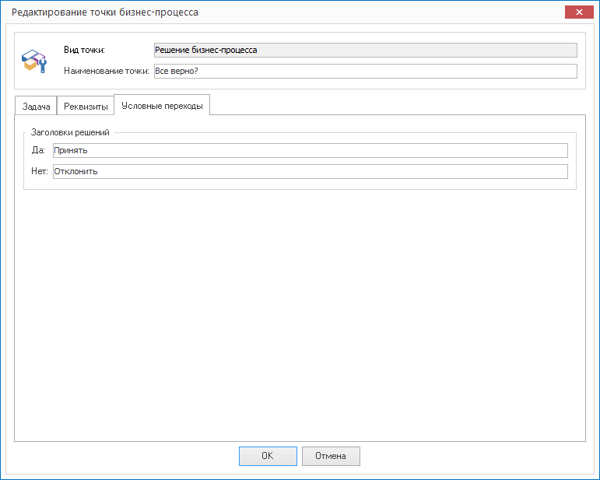
Task: Close the dialog window
Action: (x=579, y=12)
